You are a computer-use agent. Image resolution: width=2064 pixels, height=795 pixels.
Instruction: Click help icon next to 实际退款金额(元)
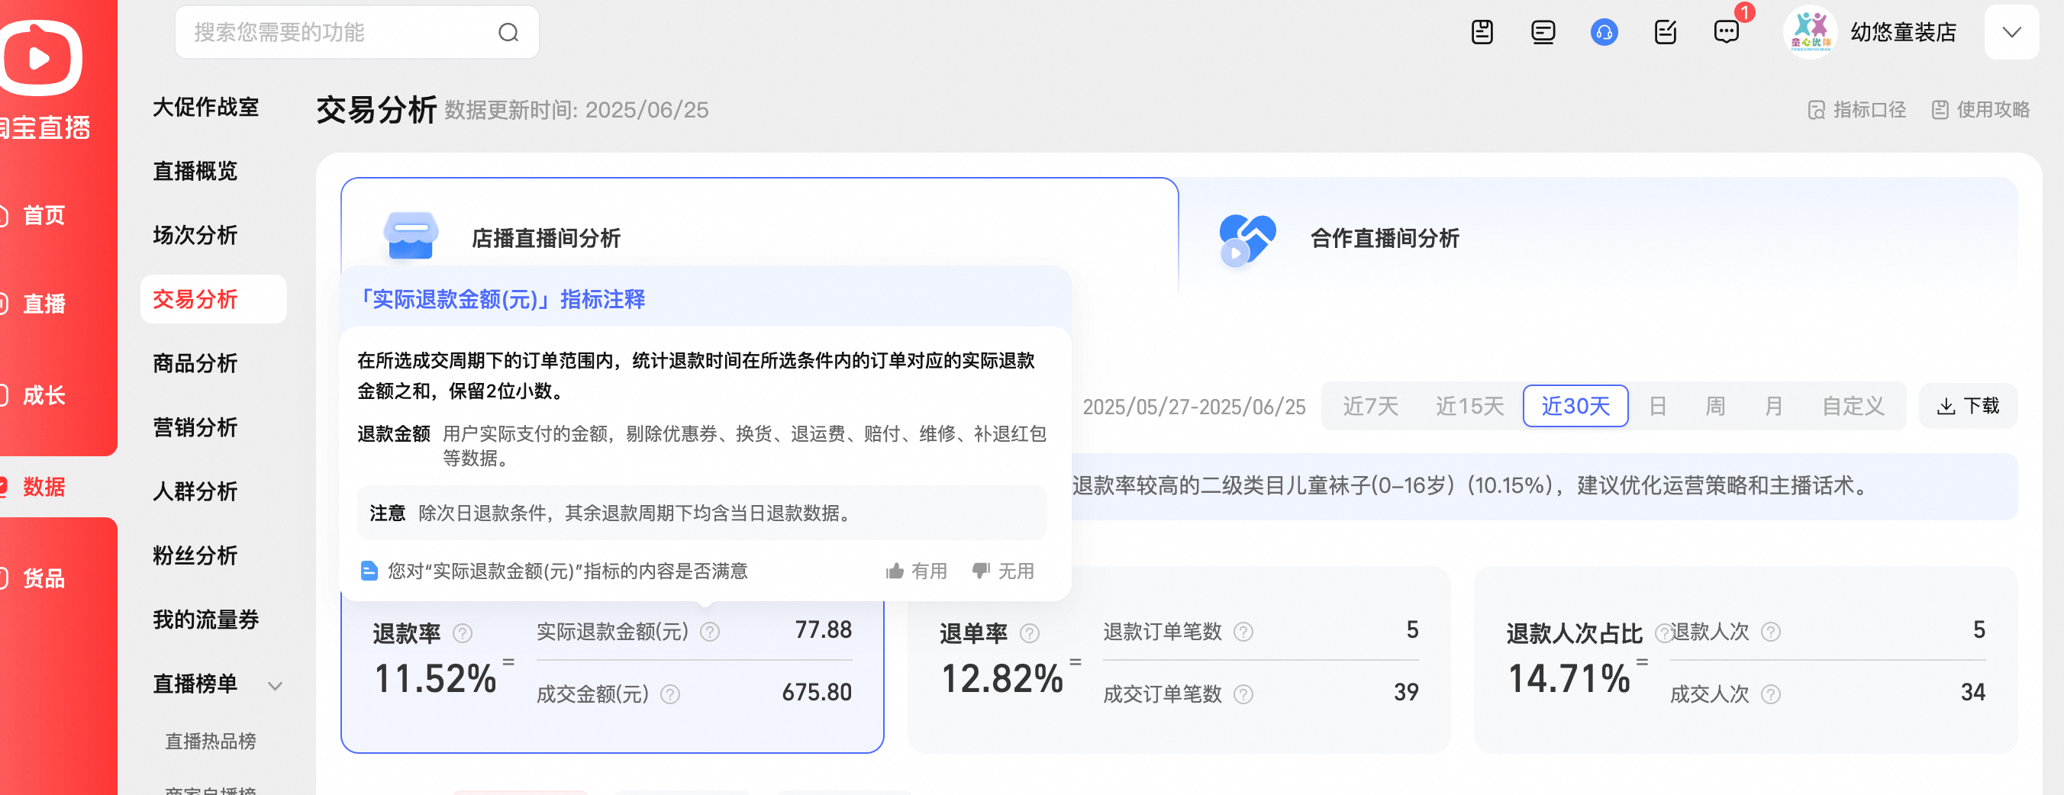[710, 632]
